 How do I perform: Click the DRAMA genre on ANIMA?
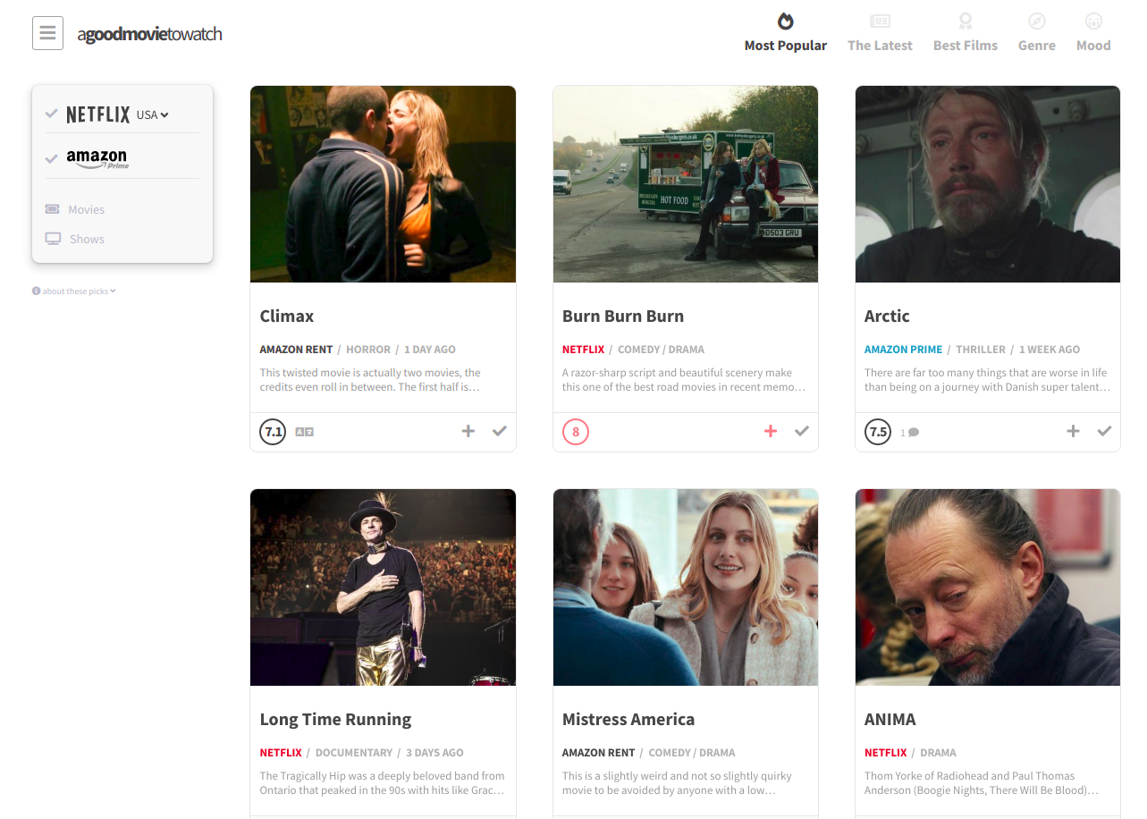click(938, 753)
